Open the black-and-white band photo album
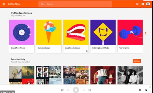The width and height of the screenshot is (153, 93). [130, 75]
